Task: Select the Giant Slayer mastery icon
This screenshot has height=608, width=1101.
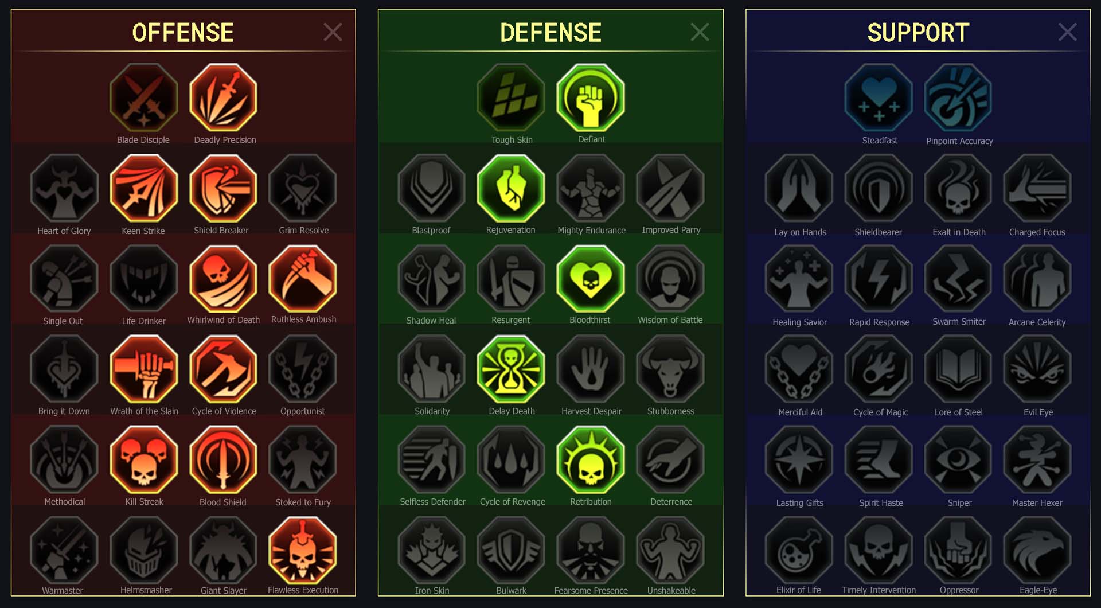Action: pyautogui.click(x=223, y=550)
